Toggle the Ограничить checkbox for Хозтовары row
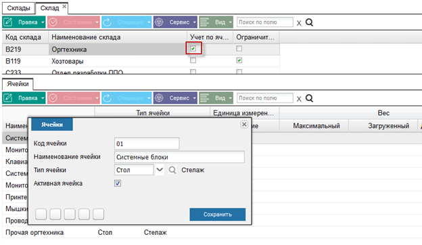Viewport: 422px width, 245px height. [239, 60]
